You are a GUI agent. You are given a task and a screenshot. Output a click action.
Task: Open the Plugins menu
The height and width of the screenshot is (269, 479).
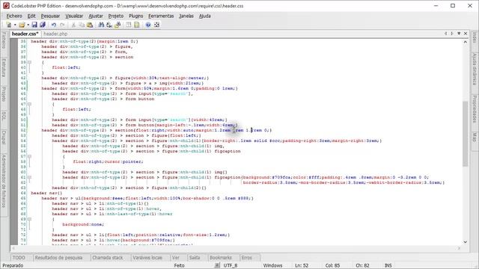[136, 16]
